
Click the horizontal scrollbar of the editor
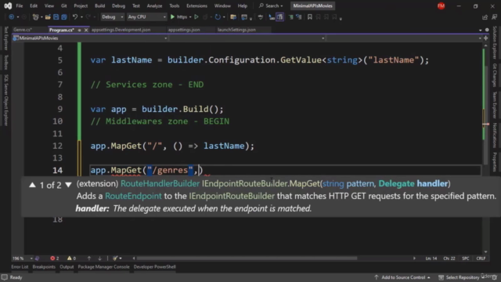[x=247, y=258]
